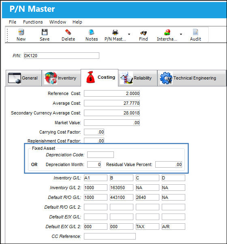Click the Delete eraser icon
Viewport: 227px width, 244px height.
point(68,32)
